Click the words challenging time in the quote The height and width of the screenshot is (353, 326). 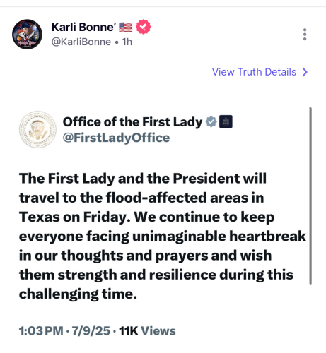point(78,294)
